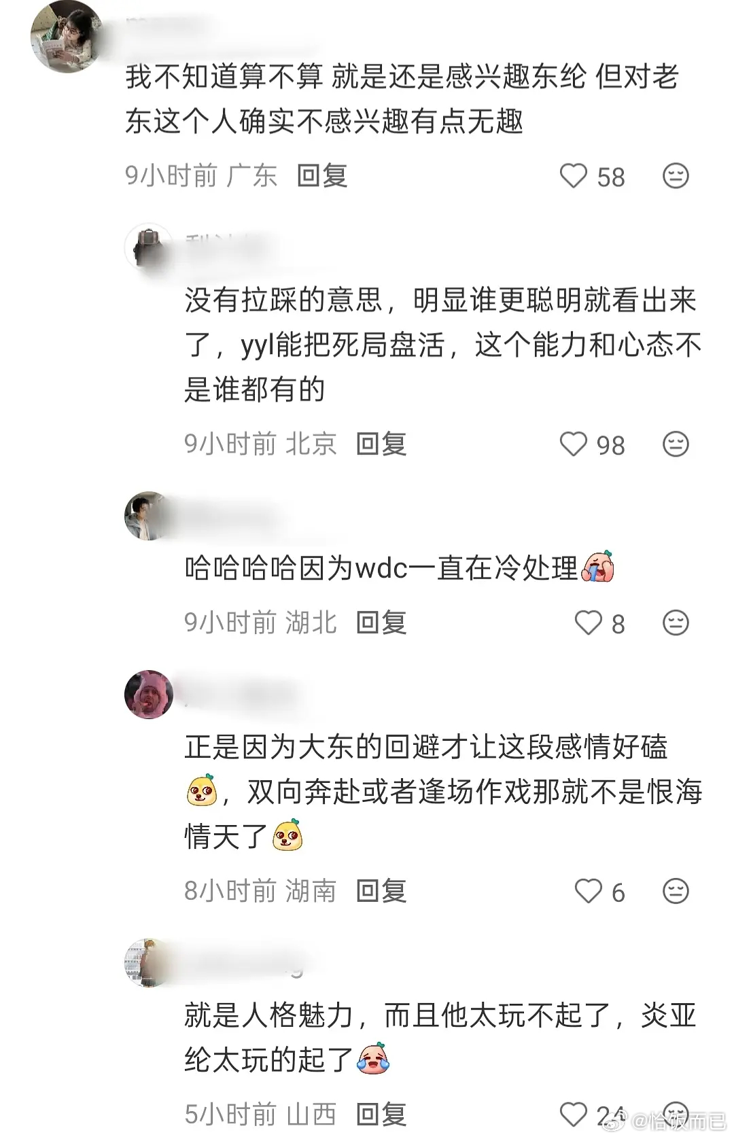The width and height of the screenshot is (734, 1139).
Task: Reply to the Shanxi comment
Action: (x=381, y=1115)
